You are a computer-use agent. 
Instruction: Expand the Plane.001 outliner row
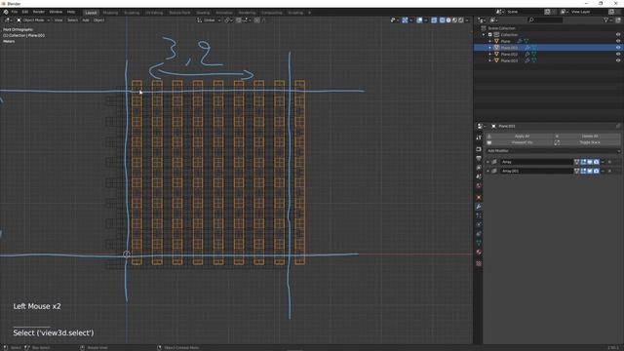(490, 48)
